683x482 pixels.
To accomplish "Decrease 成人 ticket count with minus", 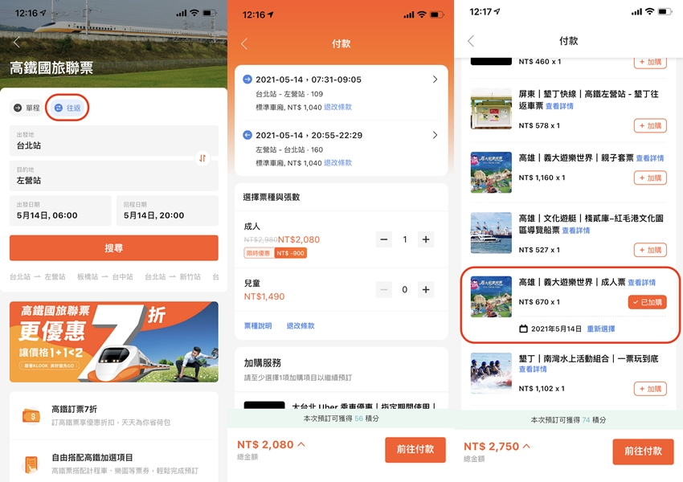I will (x=384, y=239).
